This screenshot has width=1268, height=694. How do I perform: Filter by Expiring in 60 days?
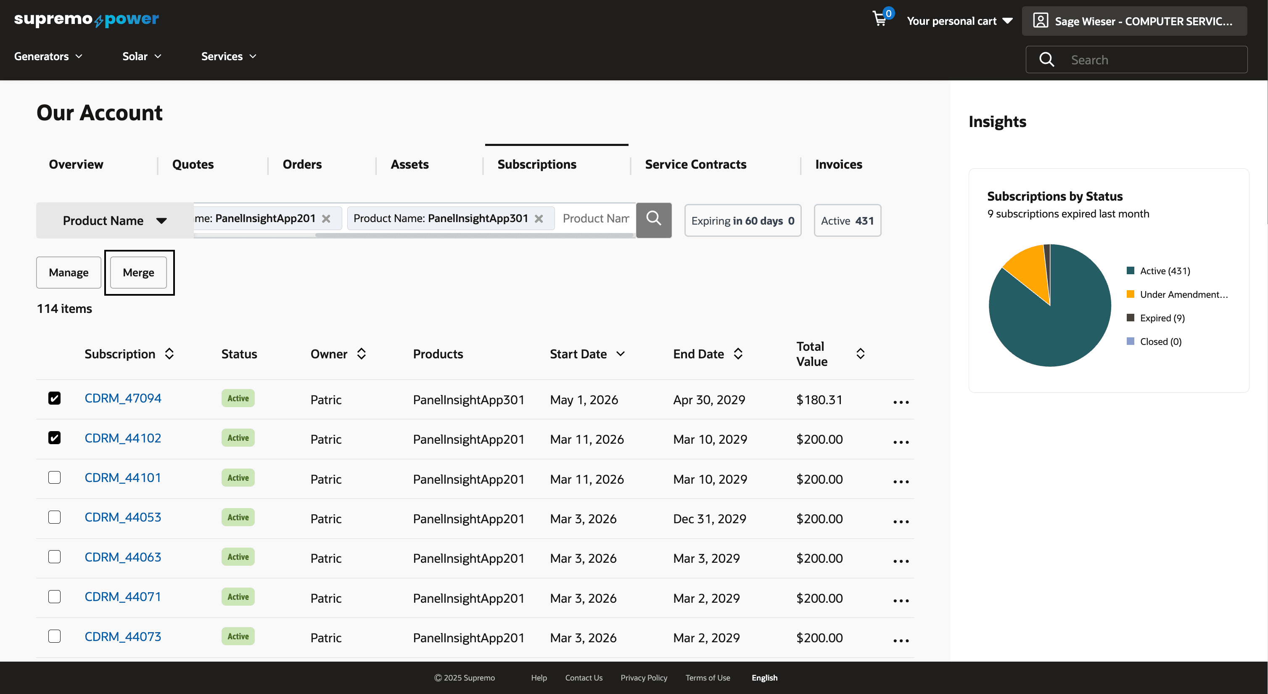(743, 220)
